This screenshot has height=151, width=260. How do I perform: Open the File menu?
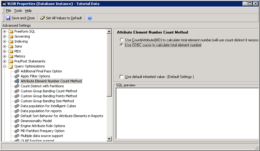point(8,11)
